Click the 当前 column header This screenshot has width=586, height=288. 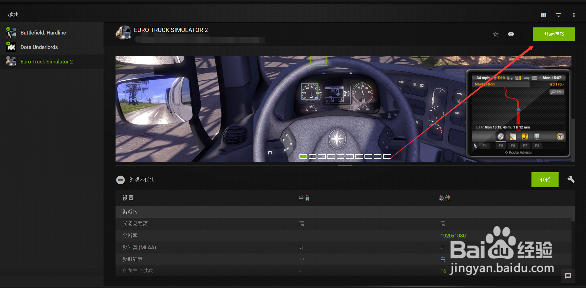pos(304,198)
